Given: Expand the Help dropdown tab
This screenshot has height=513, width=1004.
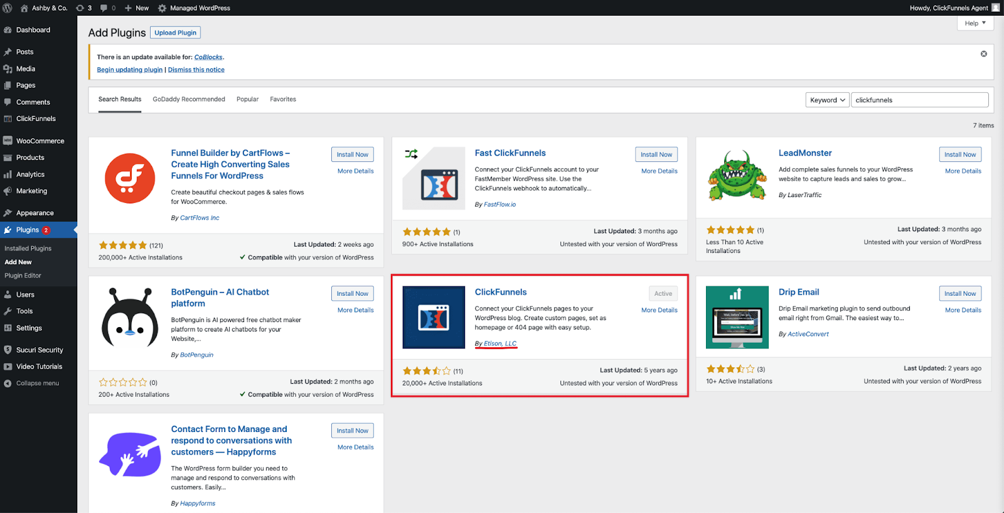Looking at the screenshot, I should click(975, 23).
